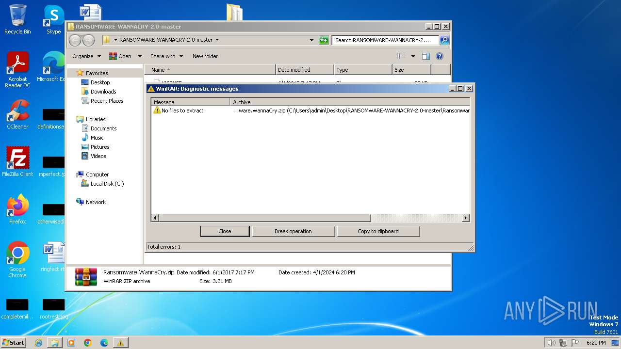
Task: Open Google Chrome desktop shortcut
Action: tap(17, 260)
